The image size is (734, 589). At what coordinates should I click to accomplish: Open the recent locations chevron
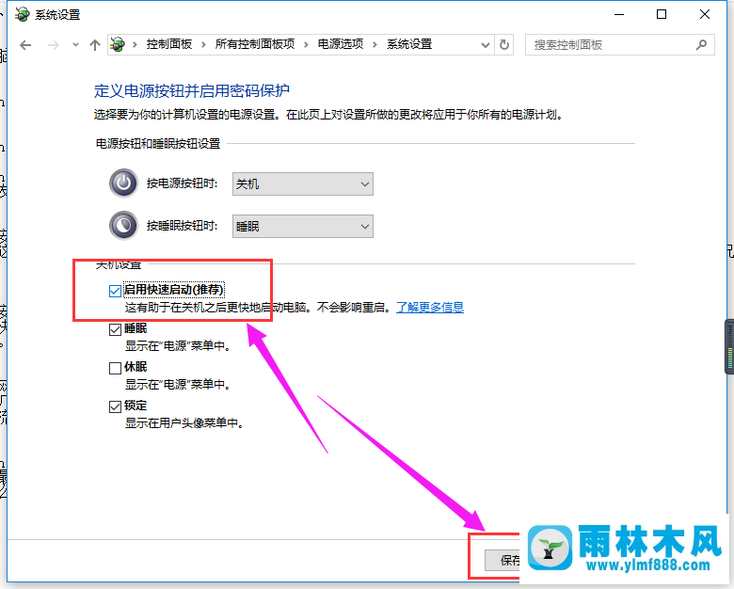75,45
